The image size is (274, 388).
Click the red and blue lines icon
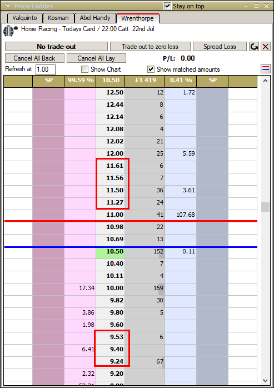pos(265,68)
